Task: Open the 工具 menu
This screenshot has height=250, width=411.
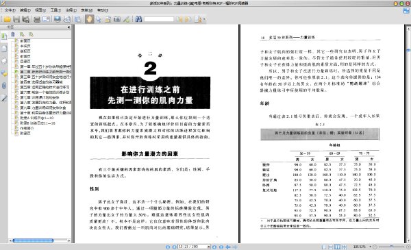Action: click(x=55, y=10)
